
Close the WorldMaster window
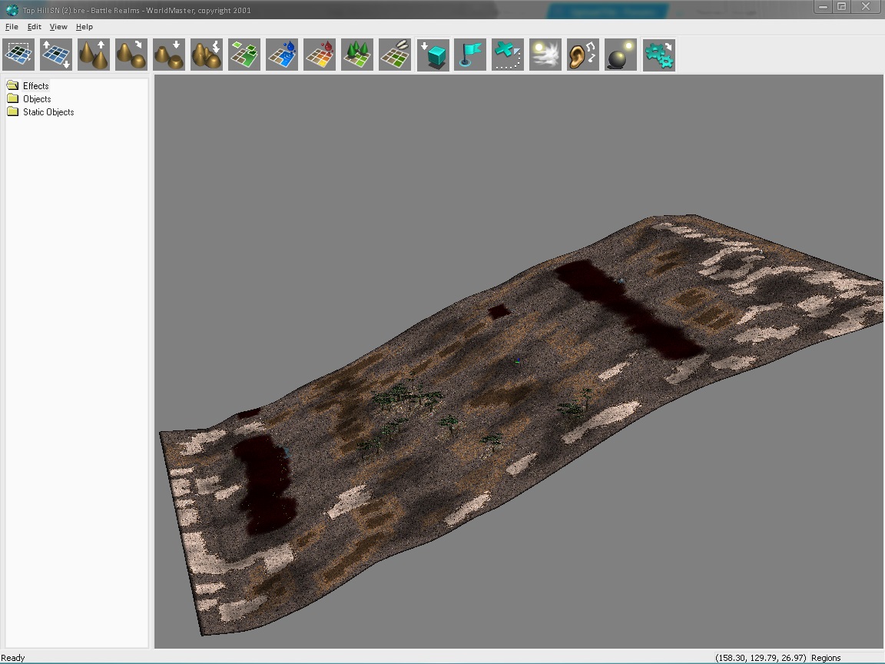[x=866, y=7]
